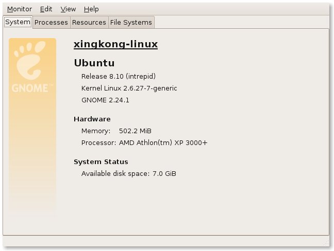This screenshot has width=334, height=251.
Task: Click the Release 8.10 (intrepid) text
Action: click(119, 76)
